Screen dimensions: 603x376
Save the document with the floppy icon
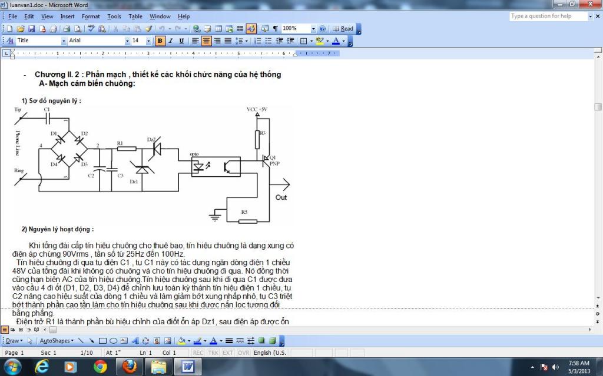coord(32,29)
